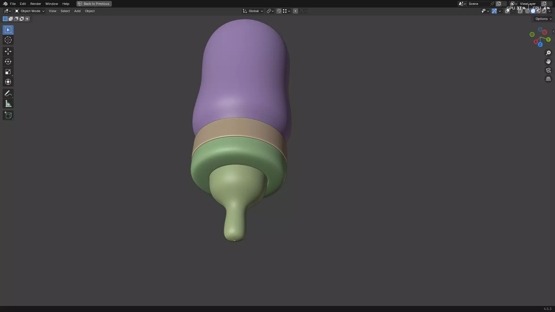555x312 pixels.
Task: Set selection mode to invert
Action: 22,19
